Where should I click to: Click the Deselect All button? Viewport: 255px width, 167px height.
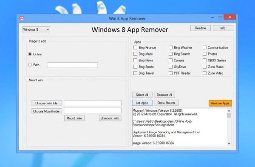pyautogui.click(x=164, y=95)
